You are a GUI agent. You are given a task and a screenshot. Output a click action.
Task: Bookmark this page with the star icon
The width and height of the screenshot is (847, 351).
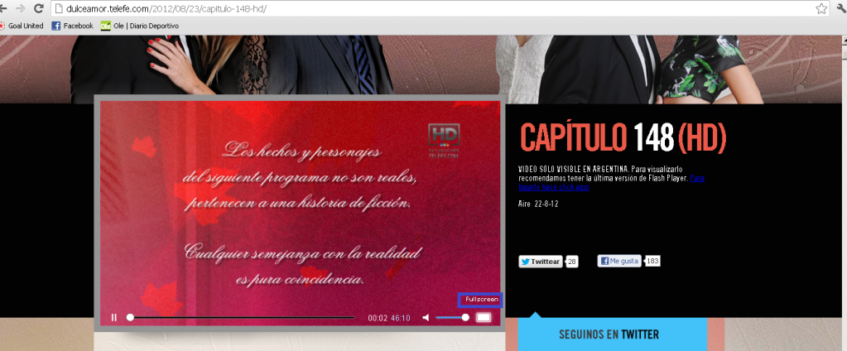[821, 8]
